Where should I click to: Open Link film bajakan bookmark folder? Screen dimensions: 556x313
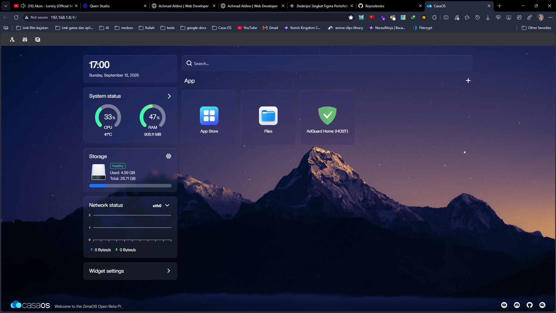coord(32,28)
